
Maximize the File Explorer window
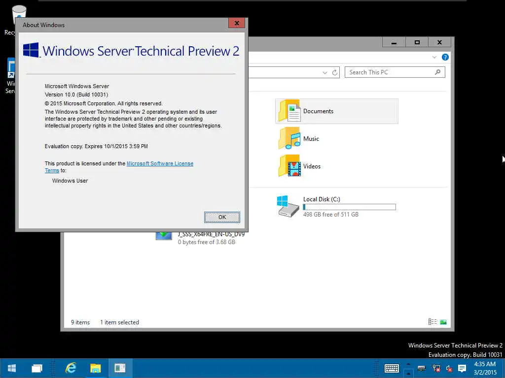click(417, 42)
